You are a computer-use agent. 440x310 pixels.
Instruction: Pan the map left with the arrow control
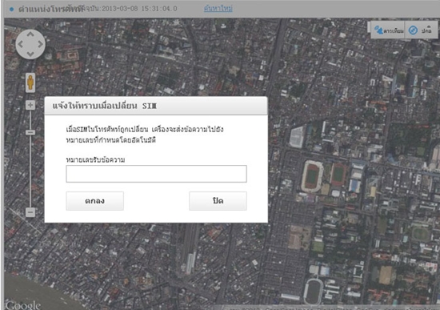pos(20,44)
